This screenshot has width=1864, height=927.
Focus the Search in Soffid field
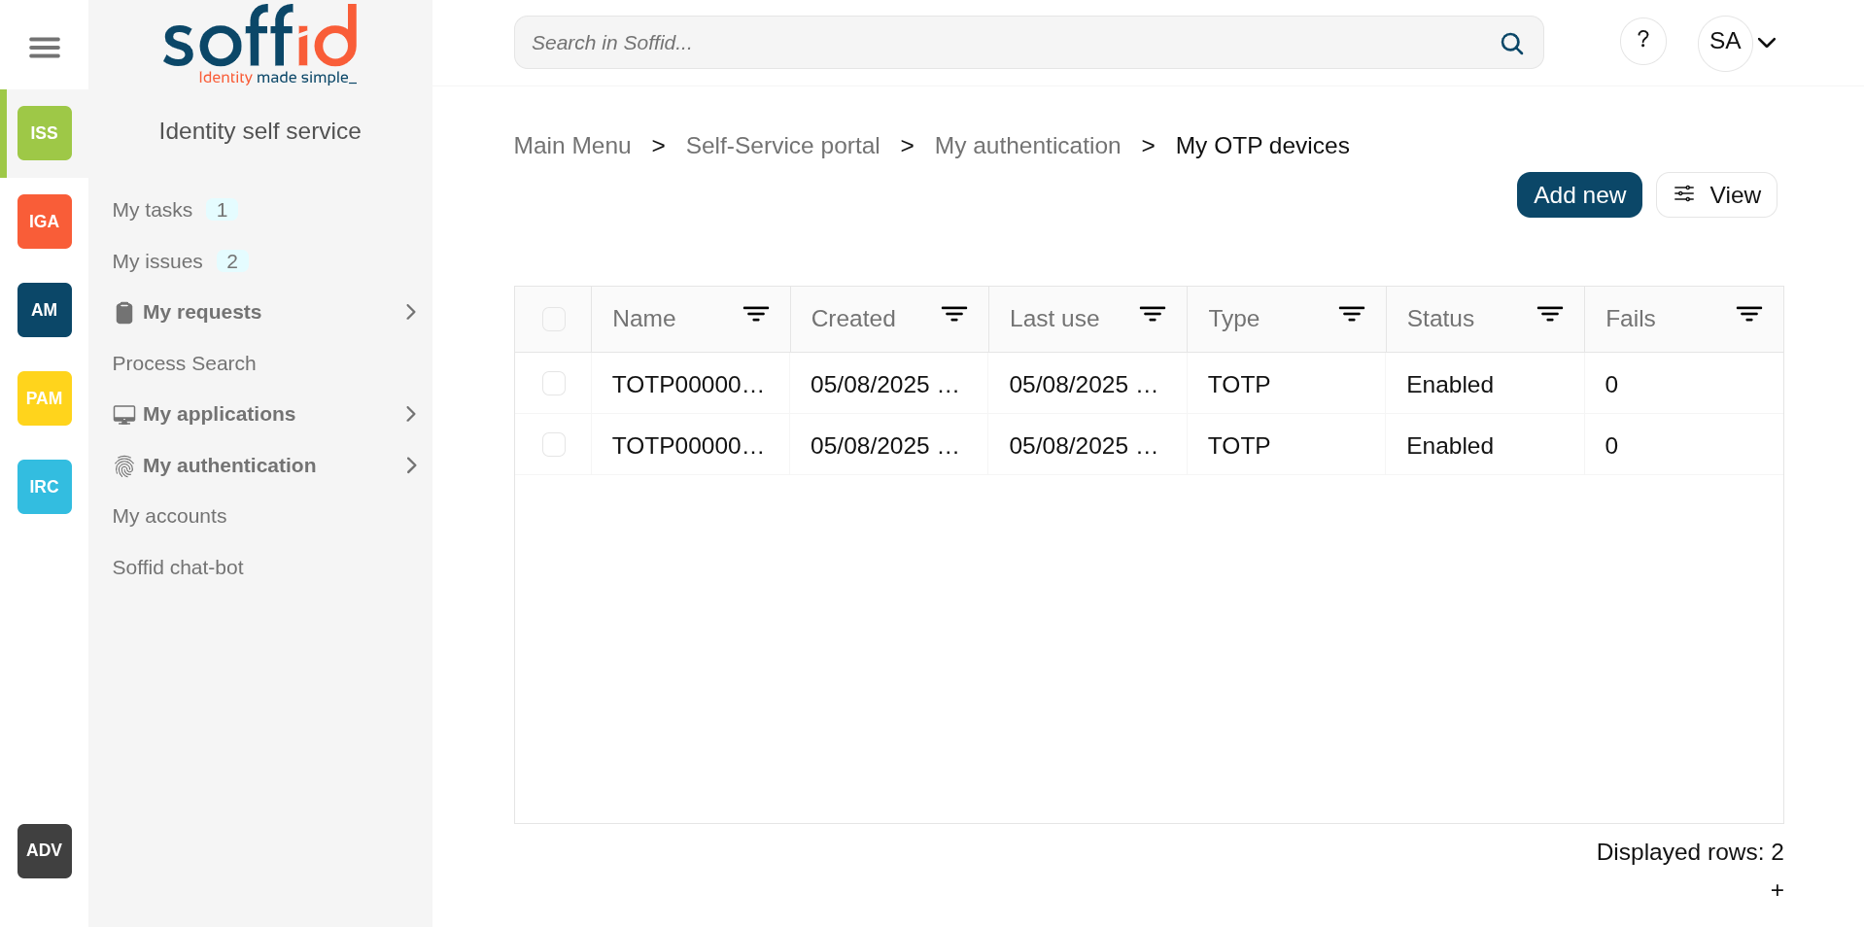pos(1001,43)
